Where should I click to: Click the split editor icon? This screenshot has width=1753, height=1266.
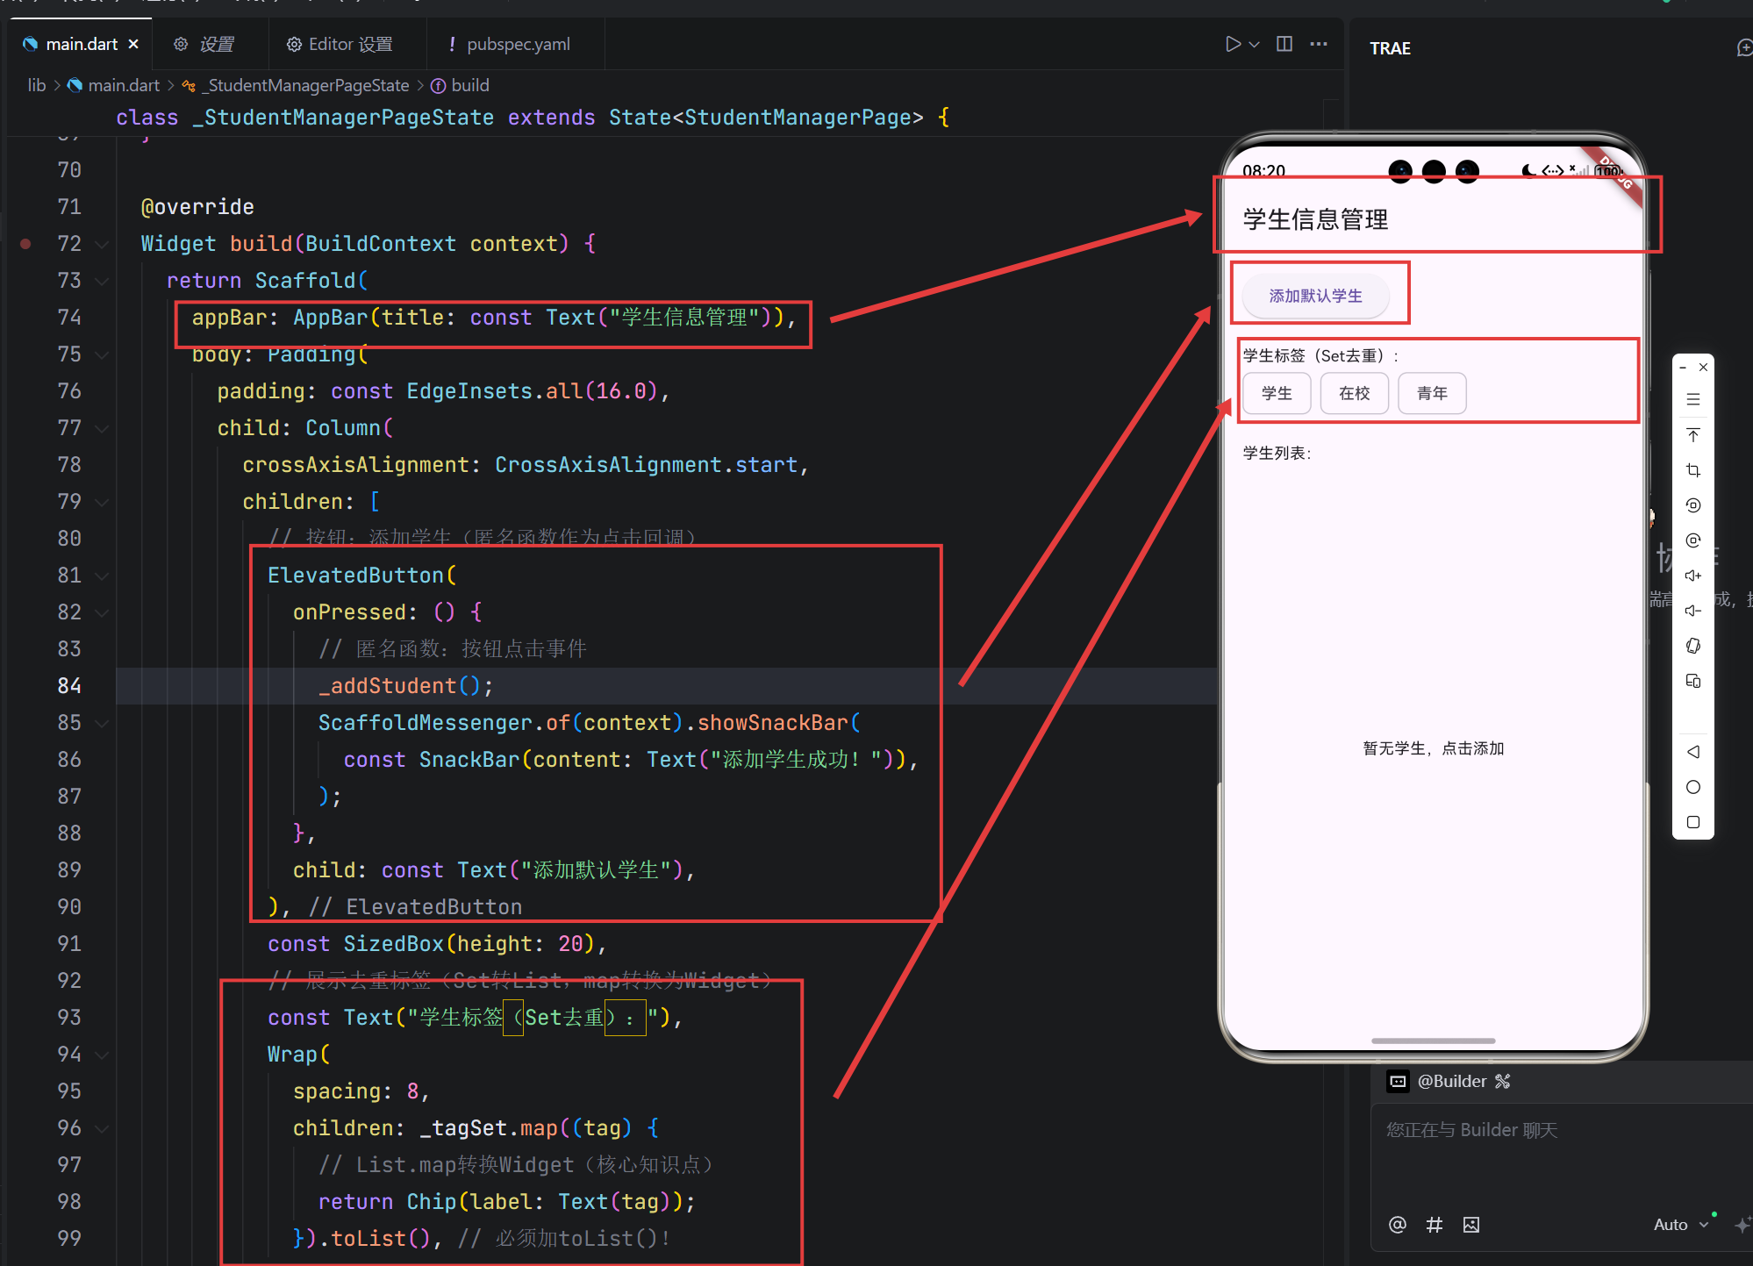click(x=1284, y=44)
